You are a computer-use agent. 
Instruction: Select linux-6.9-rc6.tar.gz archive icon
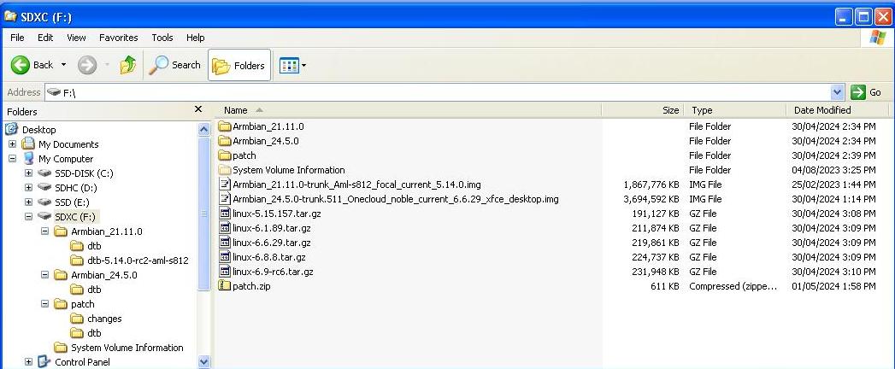[225, 272]
